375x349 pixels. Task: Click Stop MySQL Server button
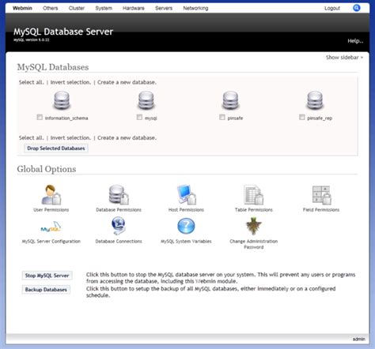(x=47, y=276)
